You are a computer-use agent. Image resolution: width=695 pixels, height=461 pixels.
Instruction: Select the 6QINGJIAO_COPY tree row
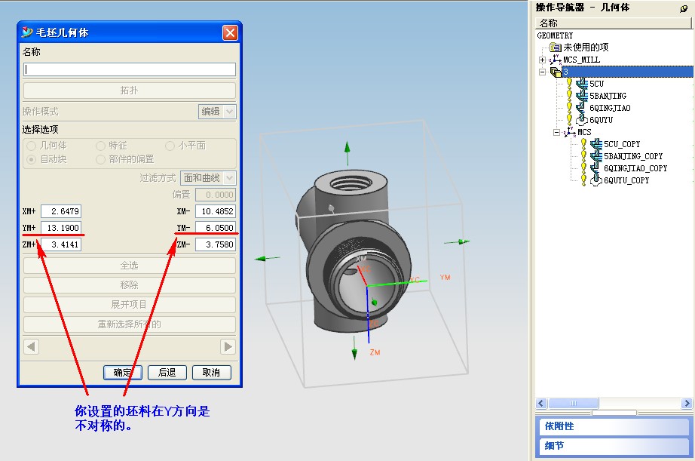pyautogui.click(x=635, y=168)
